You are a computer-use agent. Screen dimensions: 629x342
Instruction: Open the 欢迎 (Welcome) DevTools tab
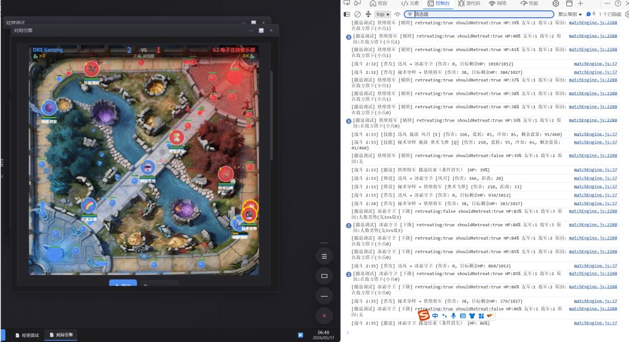pyautogui.click(x=379, y=3)
